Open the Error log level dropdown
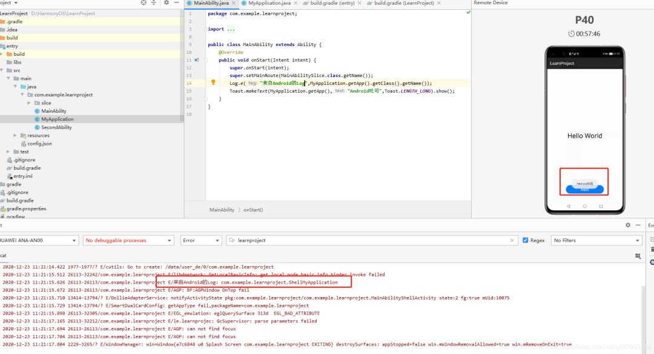Screen dimensions: 654x354 (200, 241)
